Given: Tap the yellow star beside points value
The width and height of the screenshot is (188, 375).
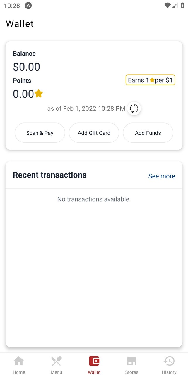Looking at the screenshot, I should pyautogui.click(x=39, y=93).
